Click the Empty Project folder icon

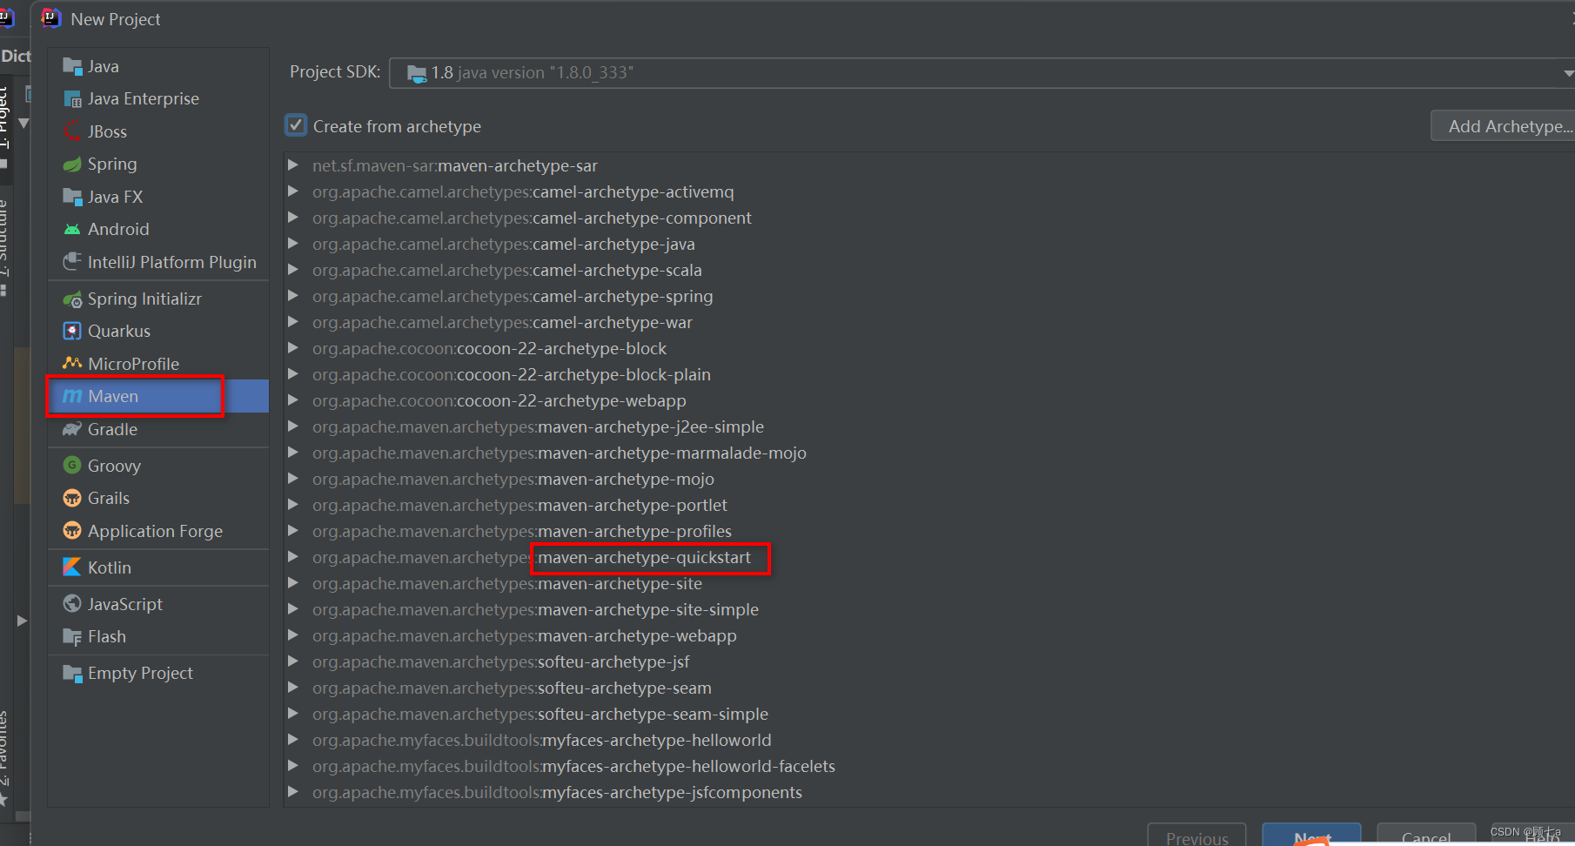[x=72, y=674]
